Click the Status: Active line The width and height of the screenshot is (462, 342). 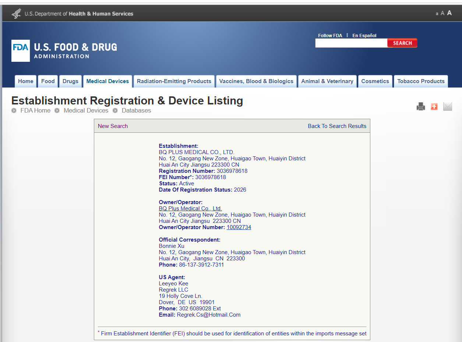177,184
